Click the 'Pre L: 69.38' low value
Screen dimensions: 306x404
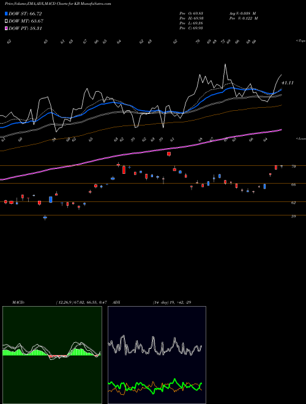pos(191,23)
